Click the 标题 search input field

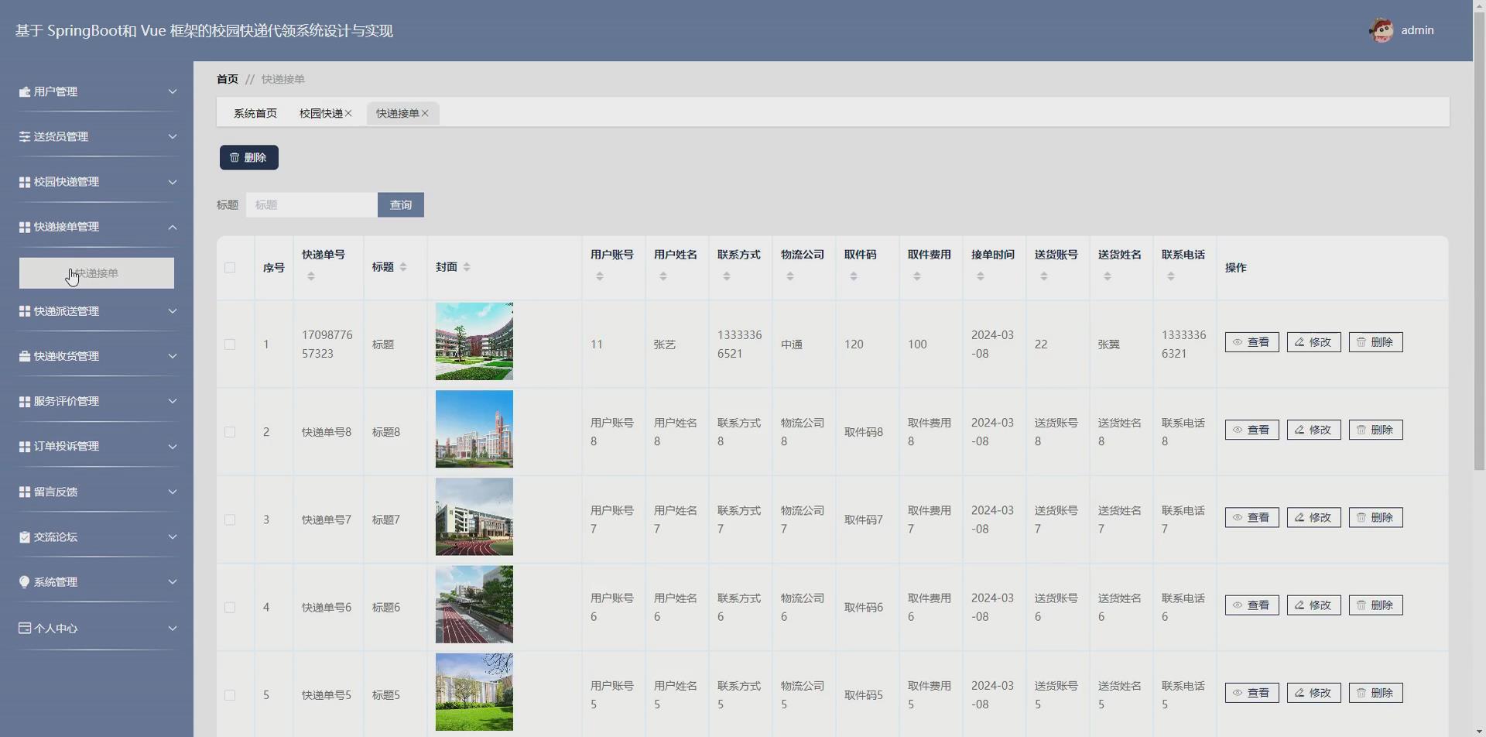pyautogui.click(x=312, y=204)
